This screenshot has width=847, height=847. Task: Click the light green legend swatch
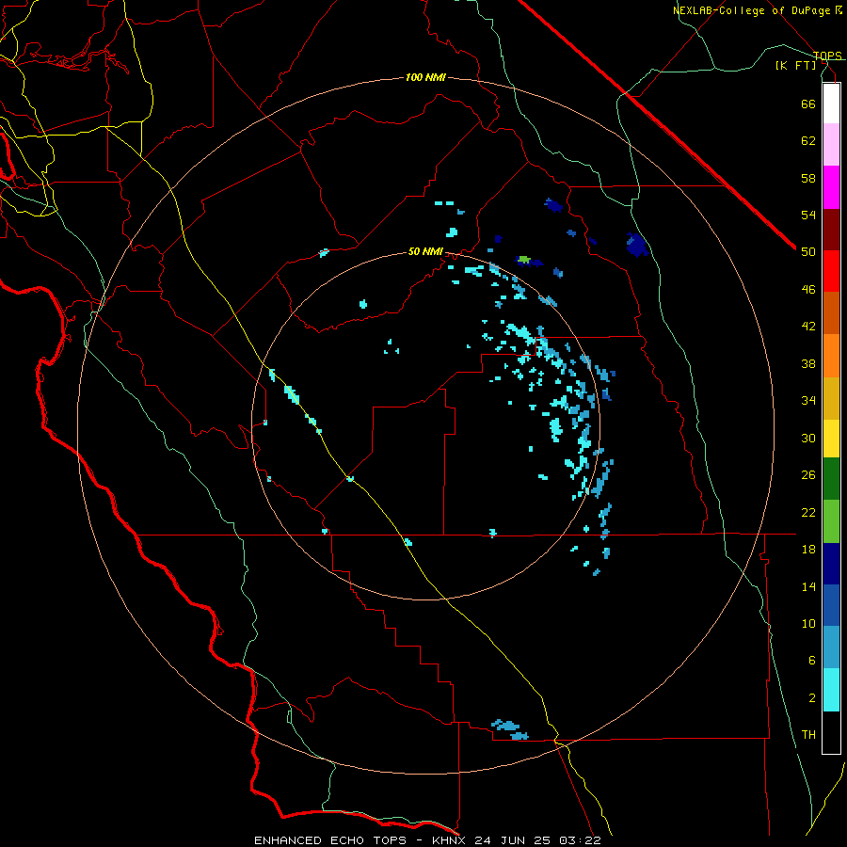coord(831,521)
